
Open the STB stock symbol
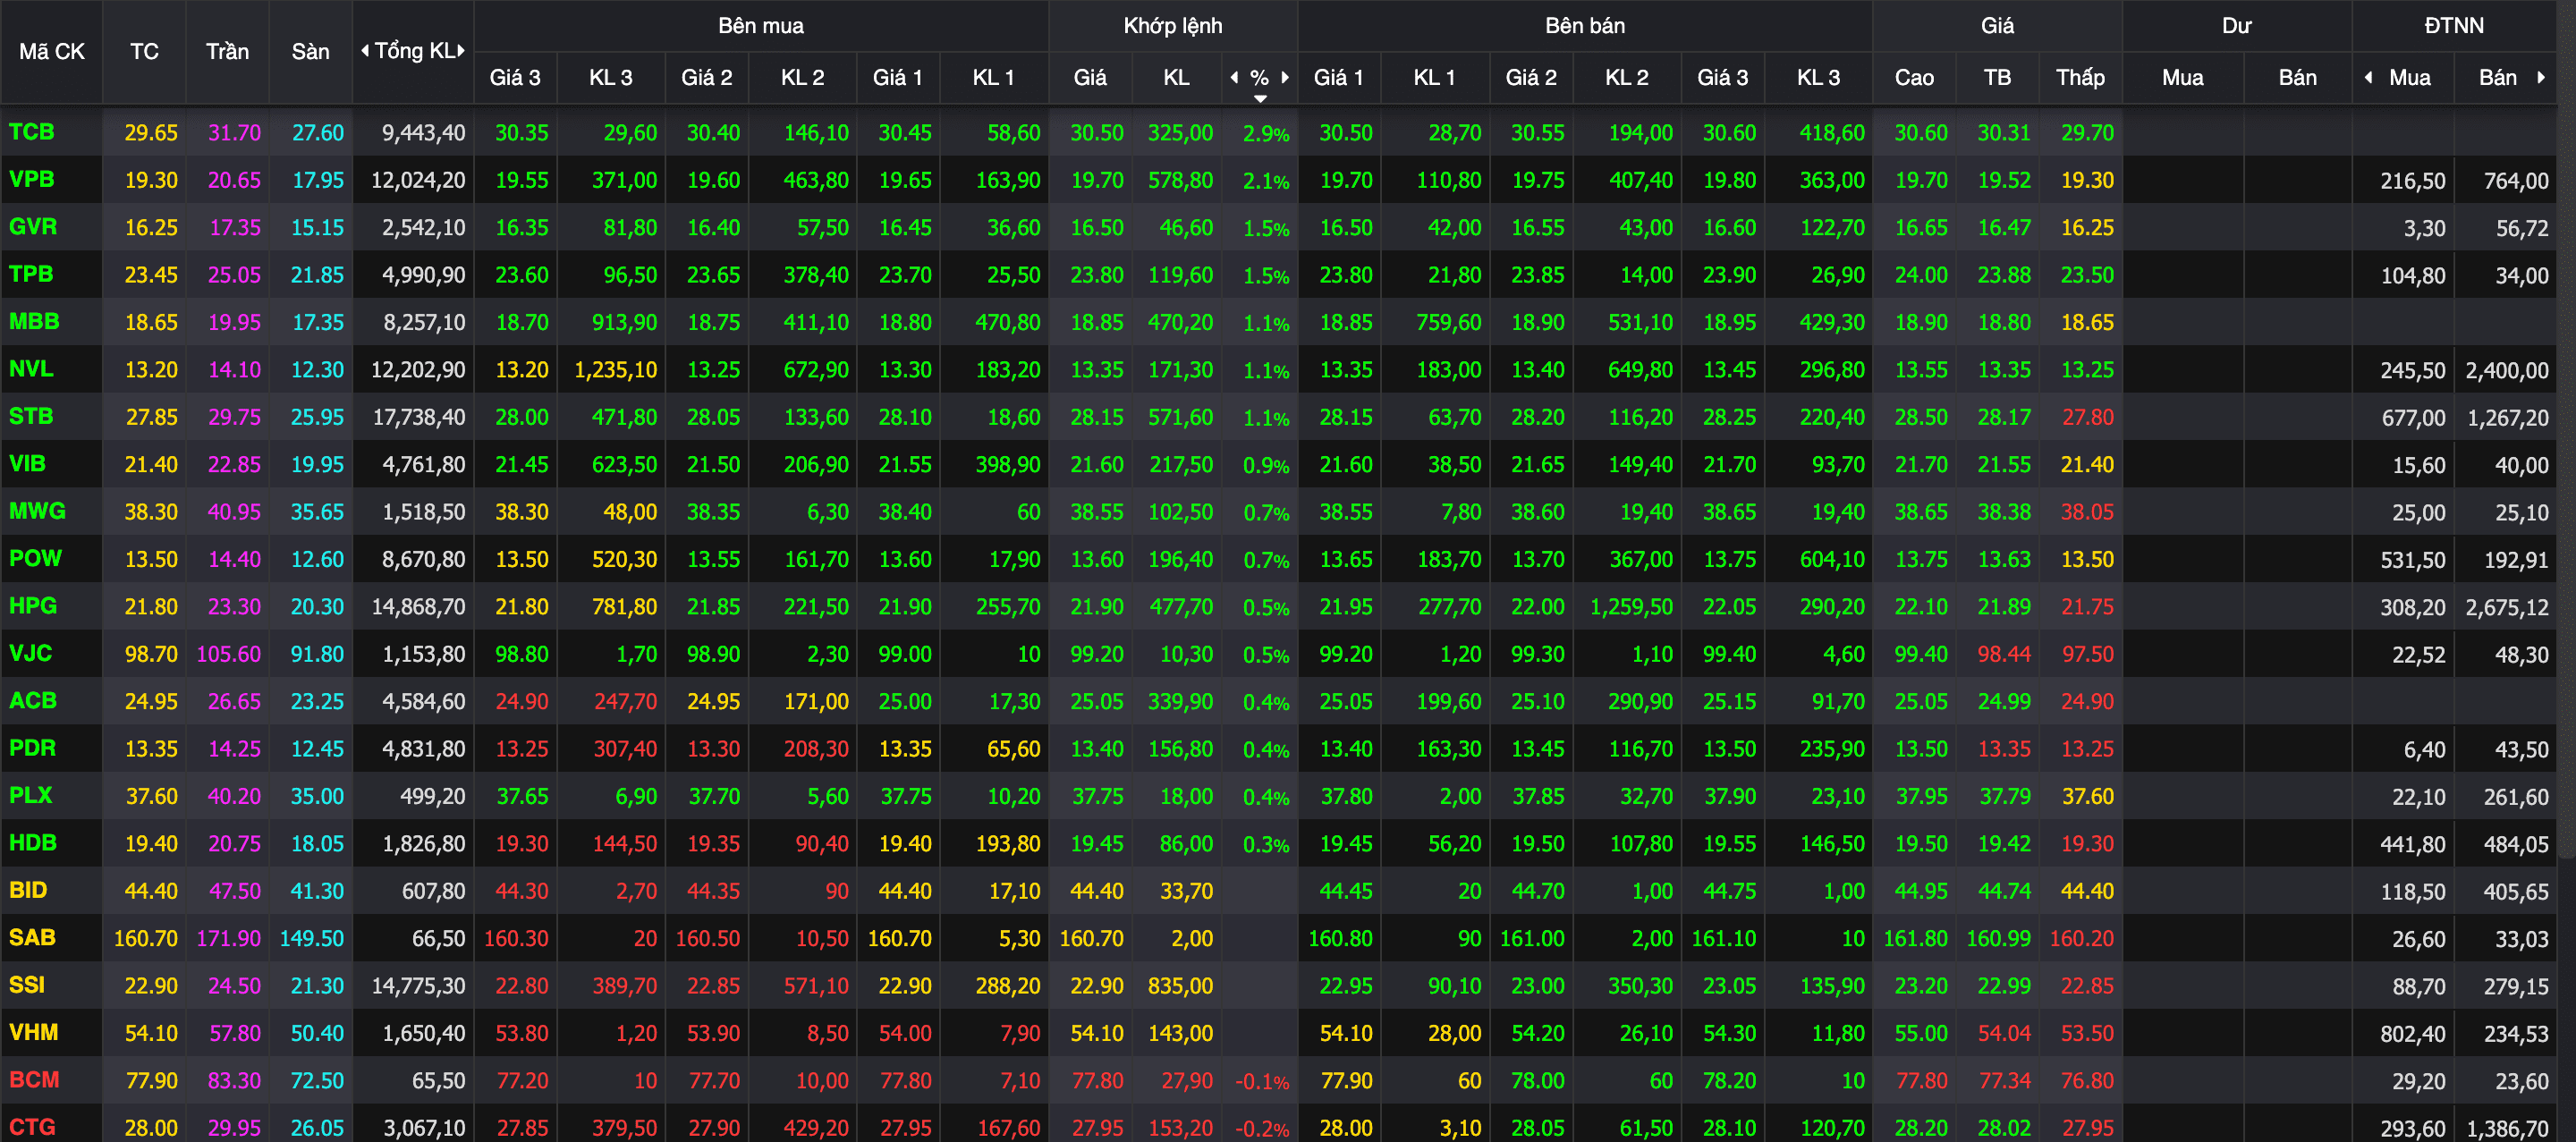pos(31,416)
